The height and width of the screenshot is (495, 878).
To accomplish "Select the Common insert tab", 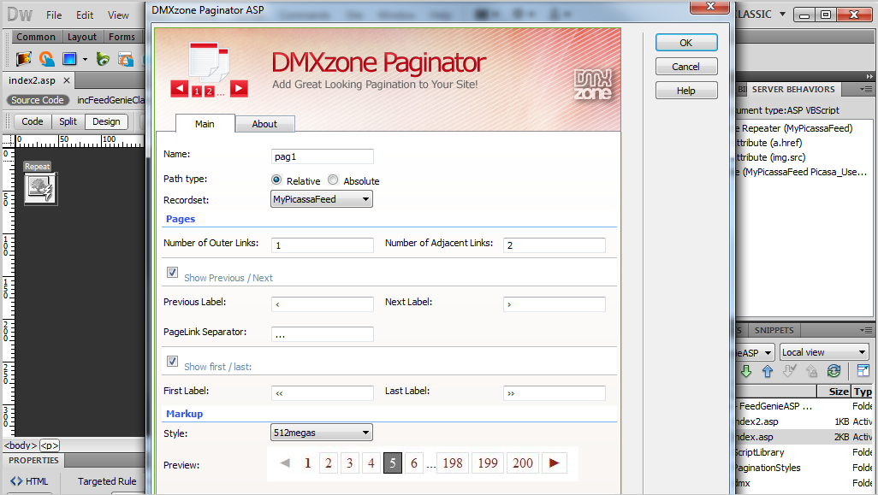I will coord(36,37).
